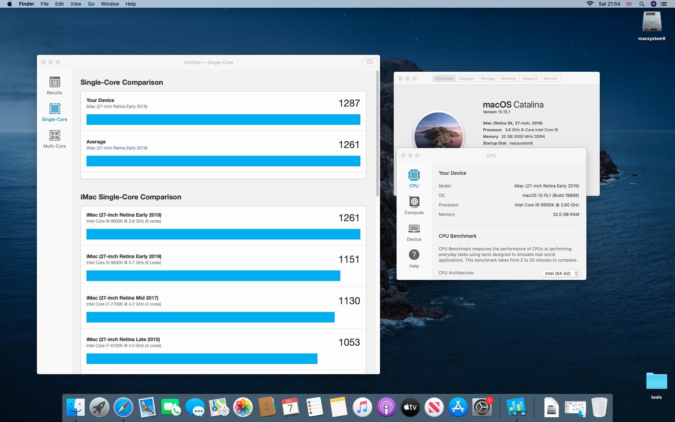This screenshot has height=422, width=675.
Task: Click the Help question mark icon
Action: click(414, 255)
